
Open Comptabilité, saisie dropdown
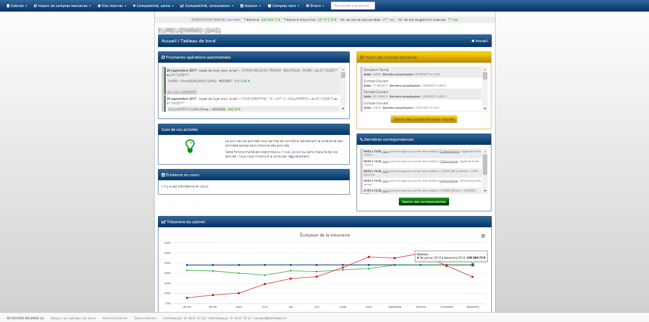153,6
